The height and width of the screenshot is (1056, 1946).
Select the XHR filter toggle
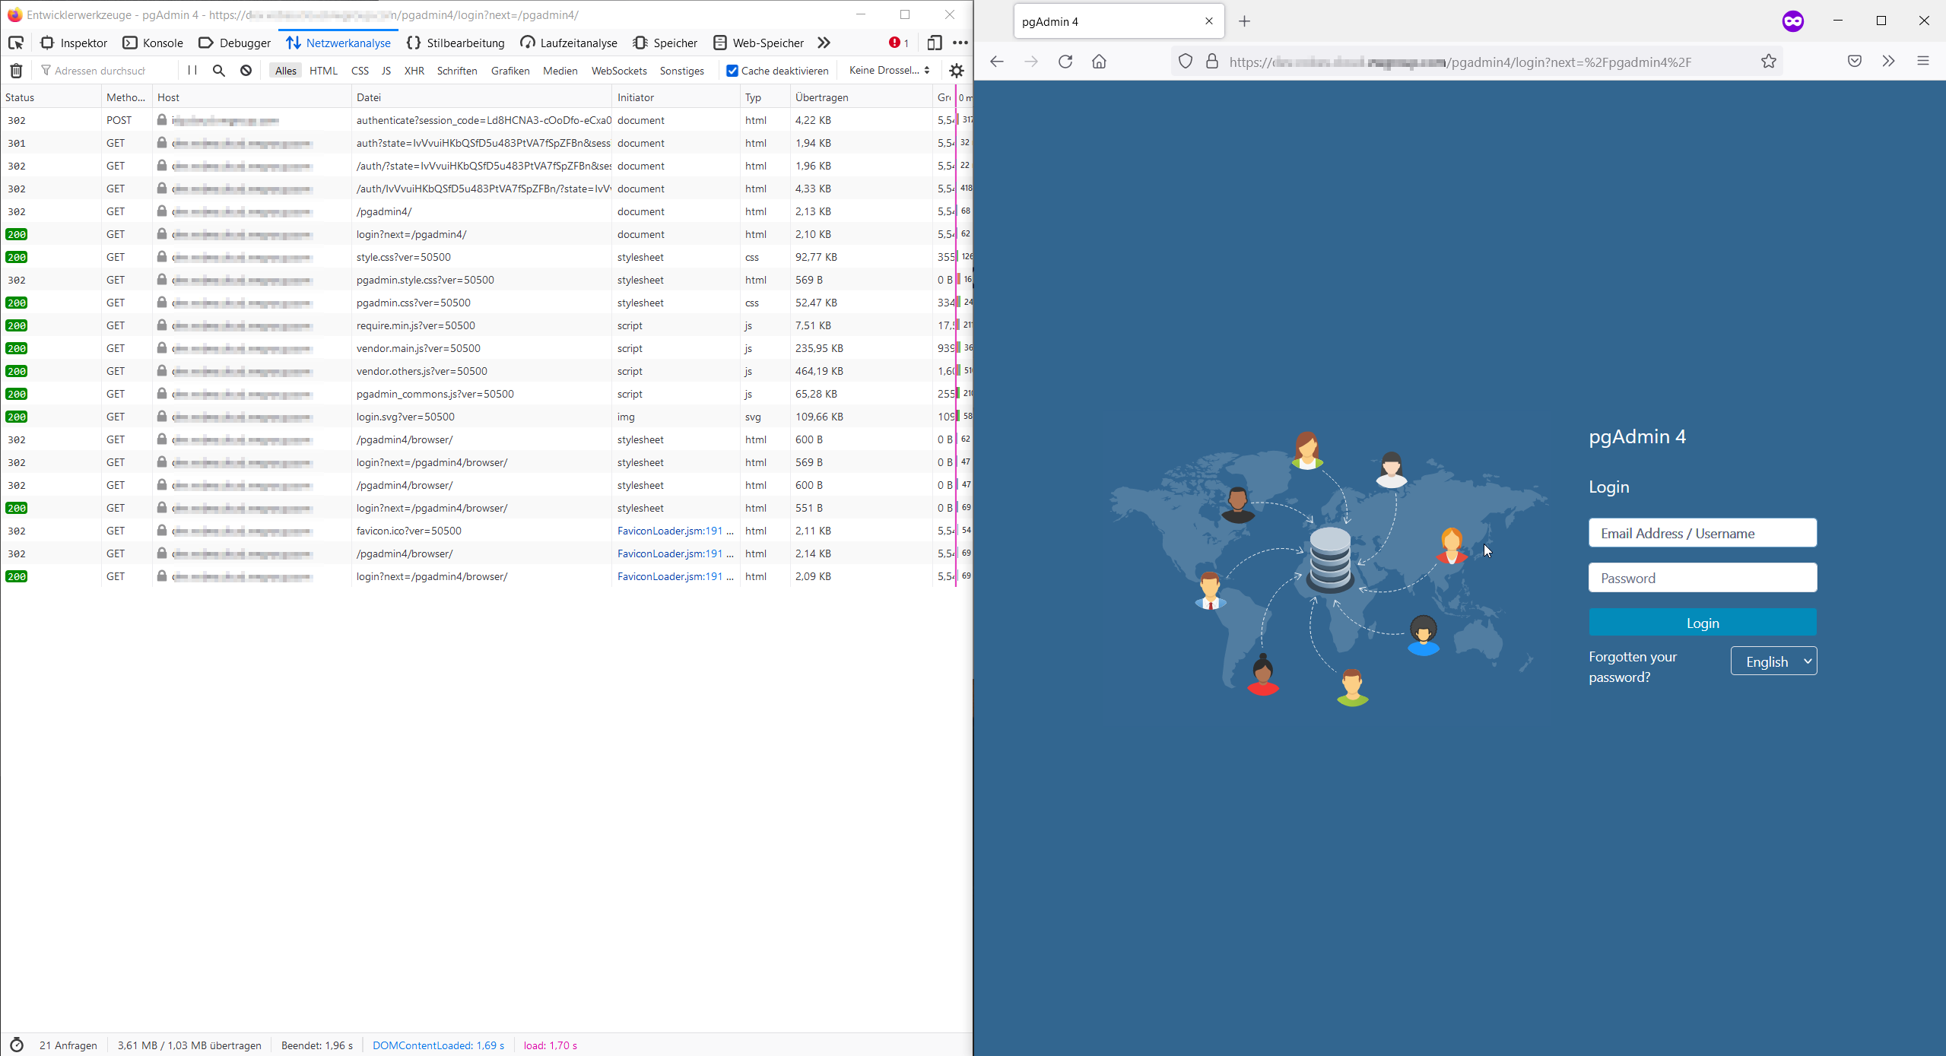414,71
